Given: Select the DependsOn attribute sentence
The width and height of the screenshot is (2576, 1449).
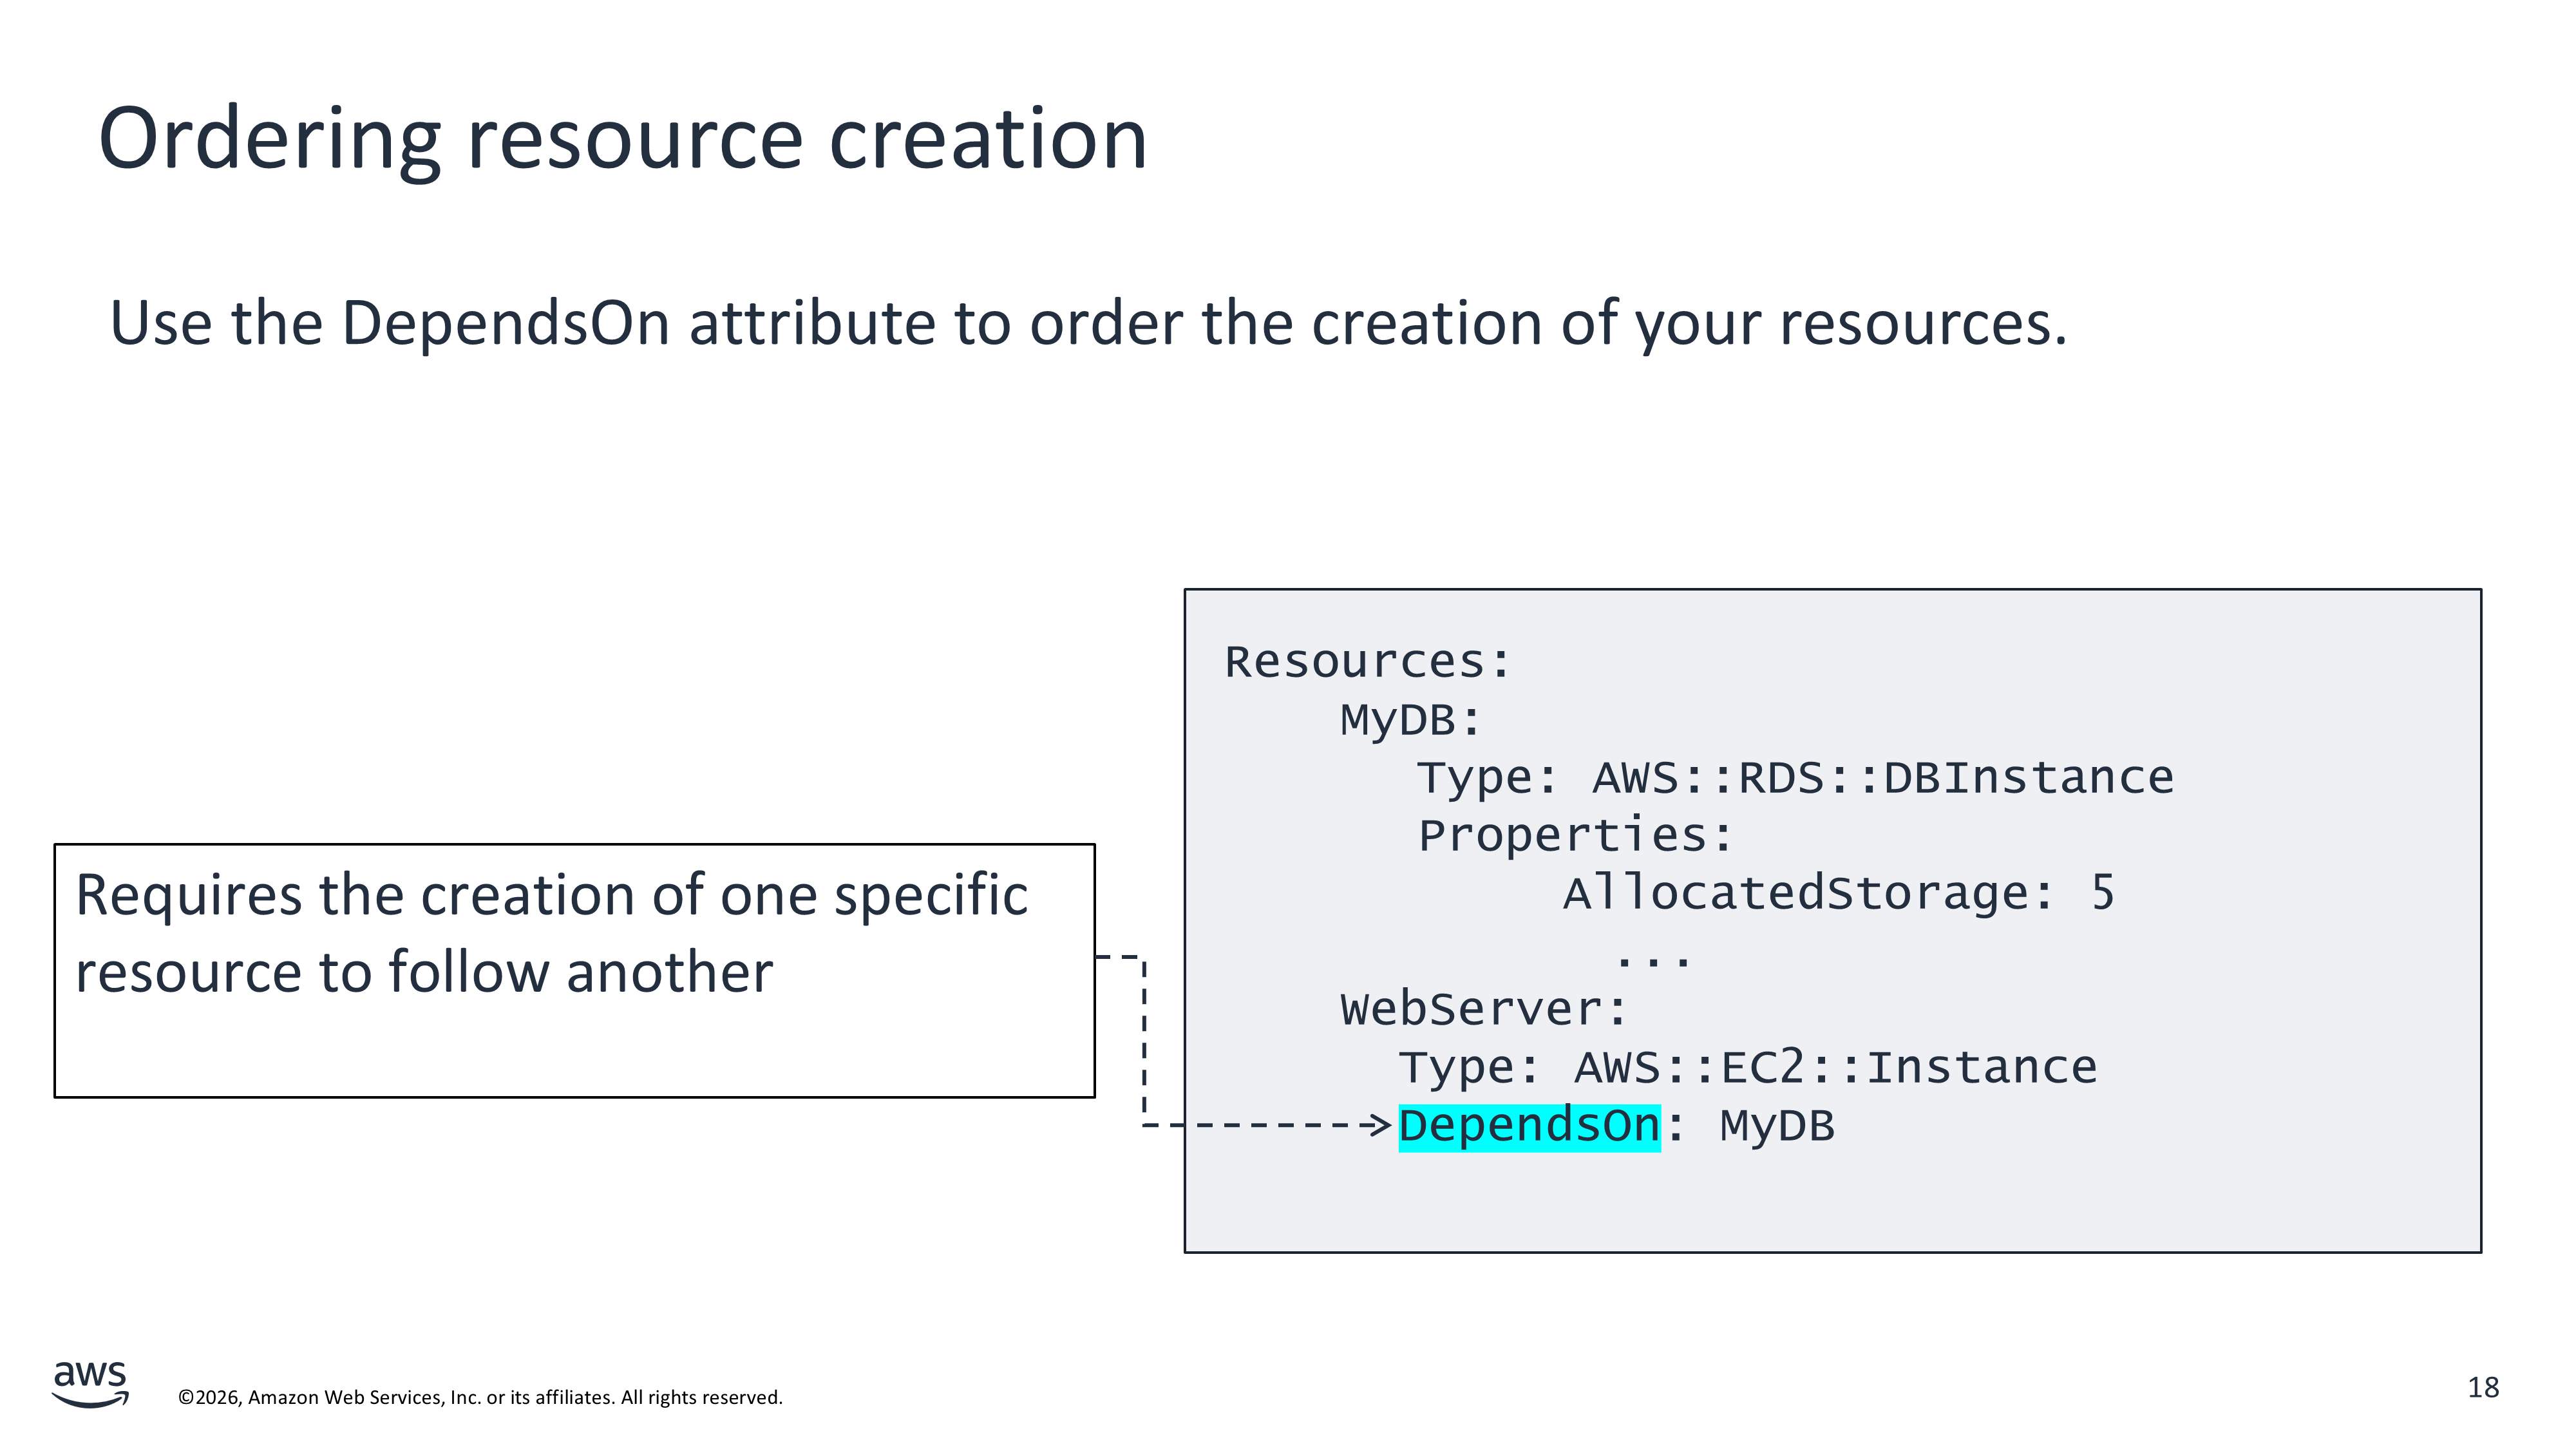Looking at the screenshot, I should (x=1087, y=323).
